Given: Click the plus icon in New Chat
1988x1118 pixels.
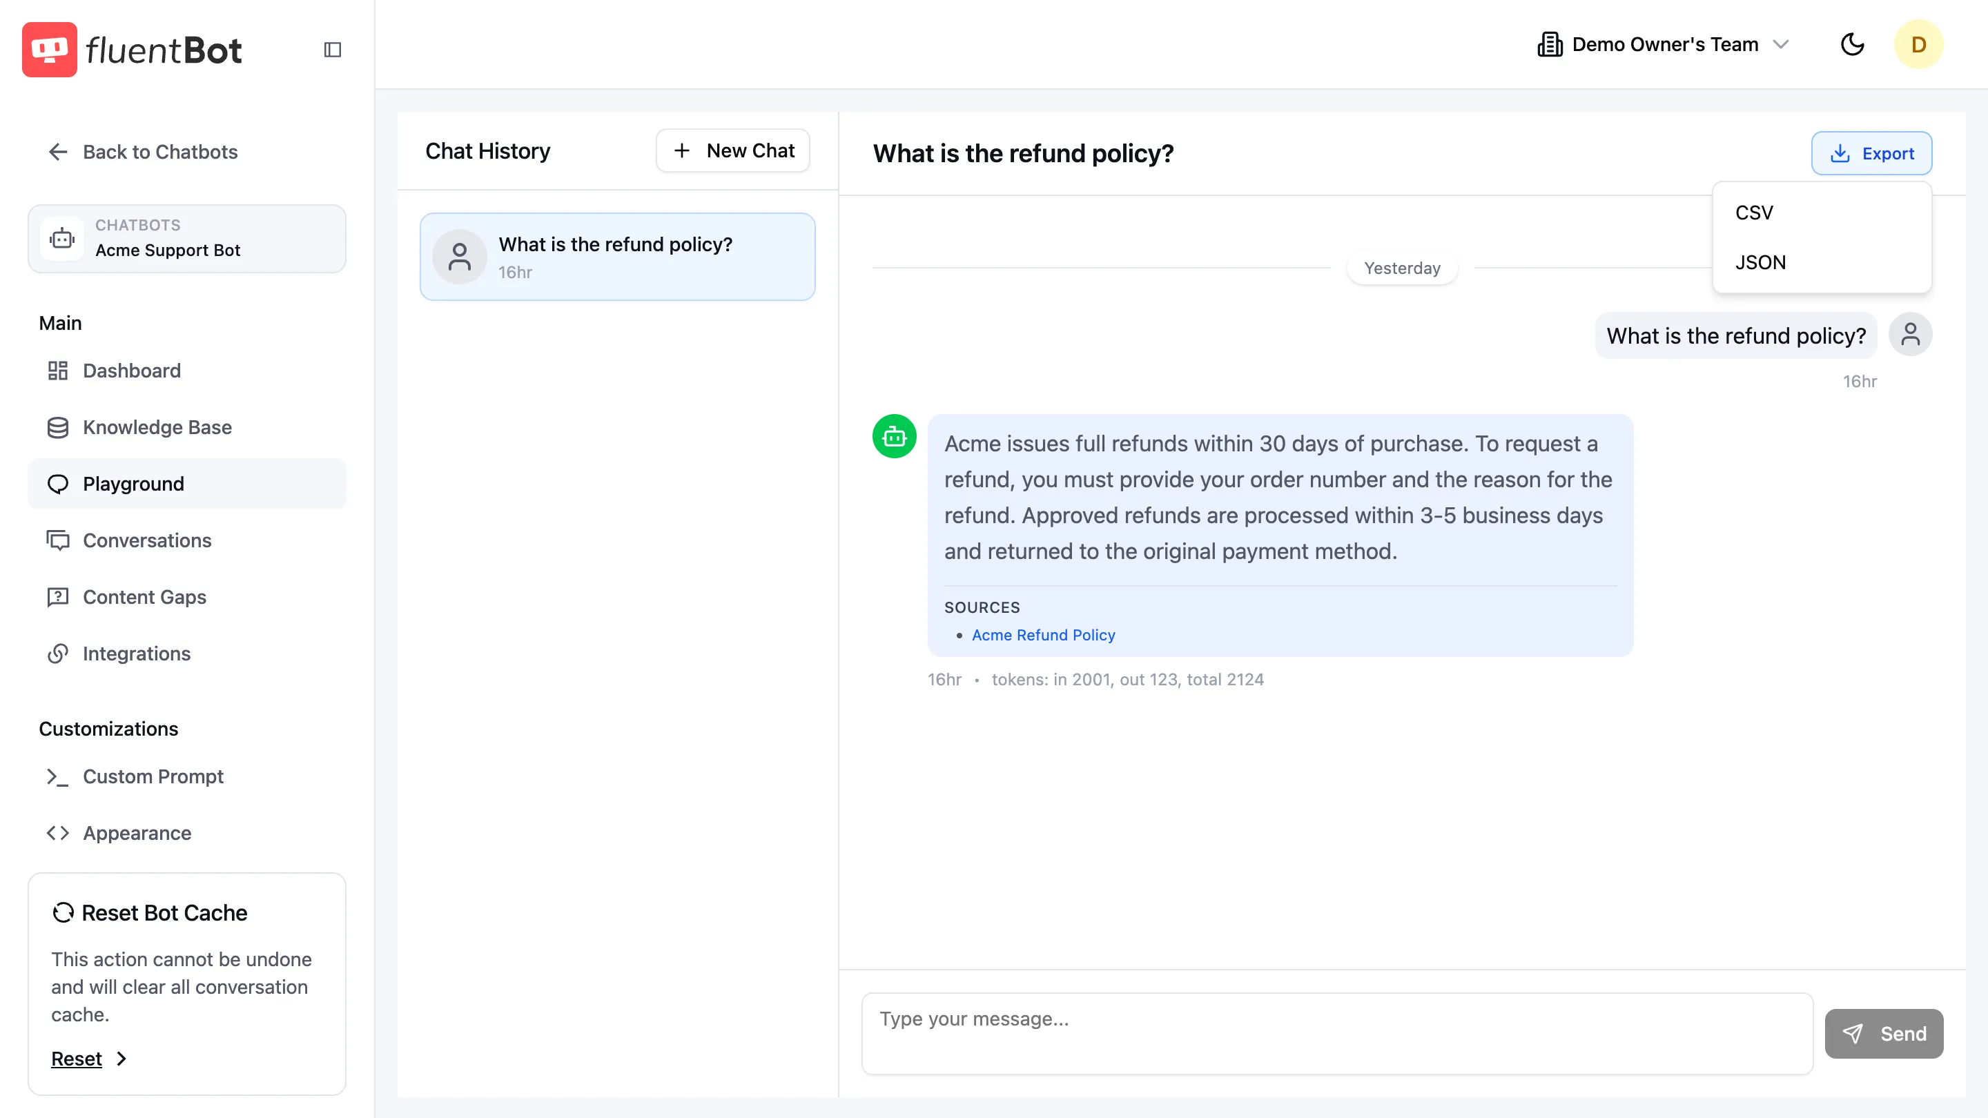Looking at the screenshot, I should pyautogui.click(x=681, y=150).
